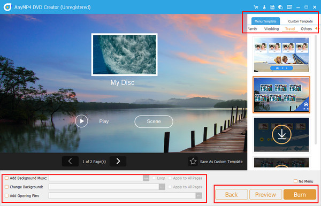
Task: Click the background music path field
Action: coord(96,178)
